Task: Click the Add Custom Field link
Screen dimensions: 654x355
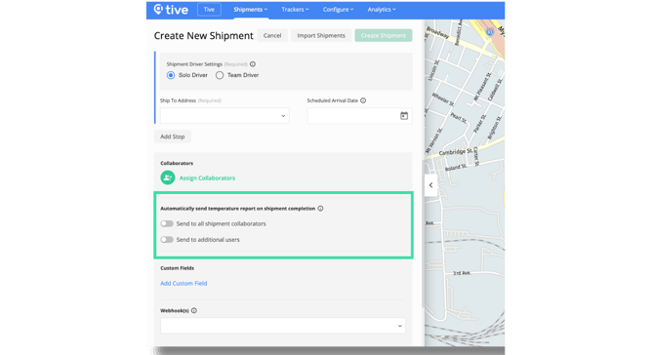Action: (184, 284)
